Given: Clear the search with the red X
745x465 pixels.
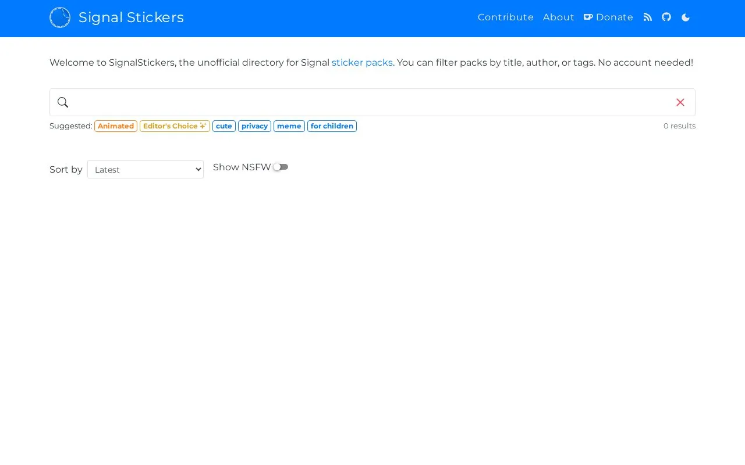Looking at the screenshot, I should click(680, 102).
